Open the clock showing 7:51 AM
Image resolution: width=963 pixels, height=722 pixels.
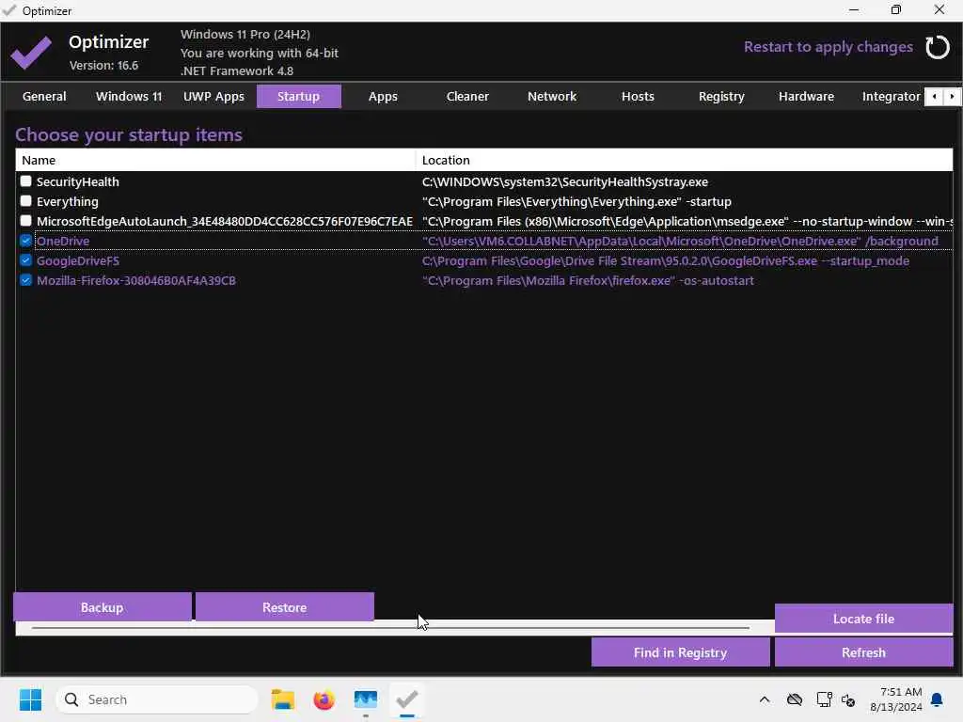(x=895, y=699)
